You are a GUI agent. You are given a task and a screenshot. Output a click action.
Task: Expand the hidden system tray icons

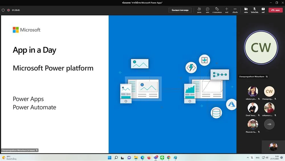[248, 158]
